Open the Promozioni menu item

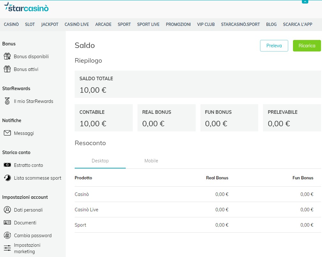point(178,24)
